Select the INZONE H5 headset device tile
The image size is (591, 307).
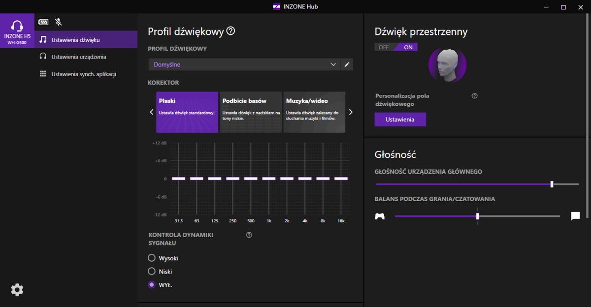(x=17, y=31)
